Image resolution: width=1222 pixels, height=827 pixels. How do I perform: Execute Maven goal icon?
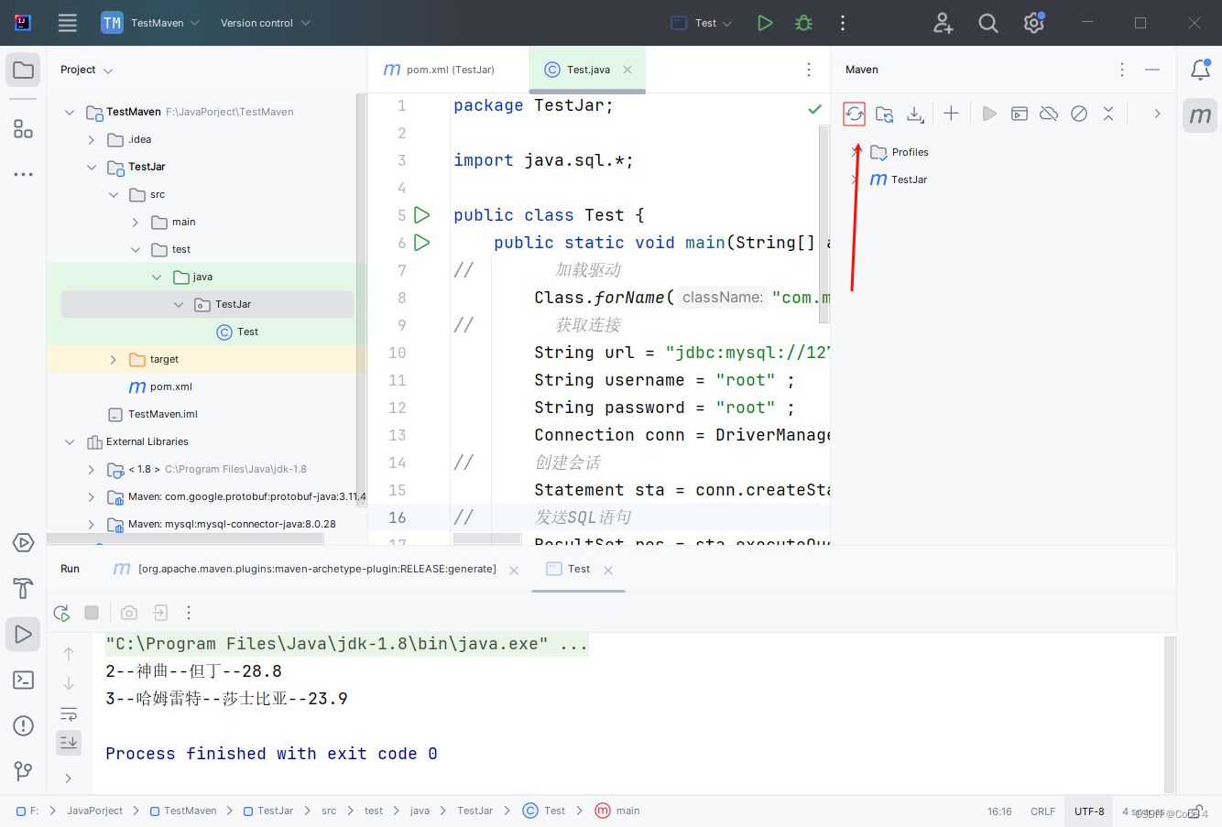pyautogui.click(x=1019, y=114)
